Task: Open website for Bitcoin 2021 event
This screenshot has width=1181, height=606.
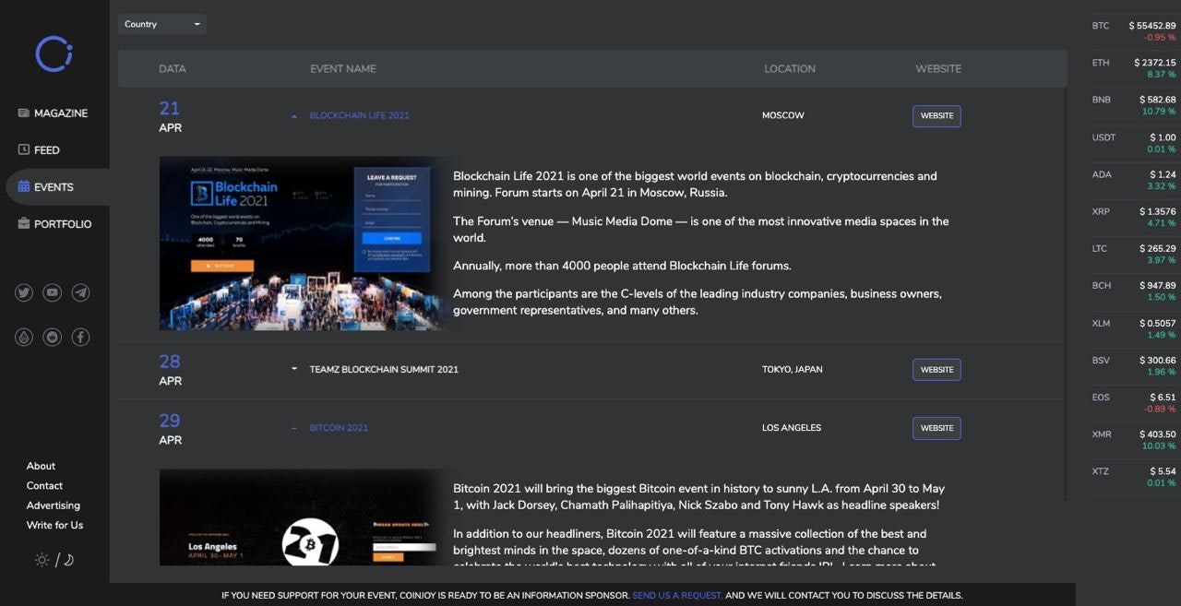Action: [936, 428]
